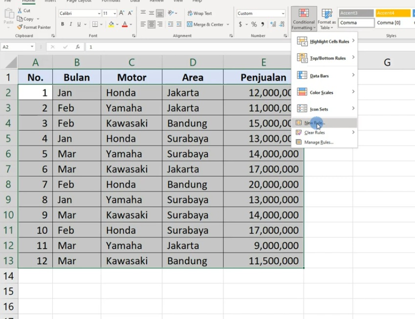The image size is (415, 319).
Task: Select Top Align icon
Action: click(x=143, y=13)
